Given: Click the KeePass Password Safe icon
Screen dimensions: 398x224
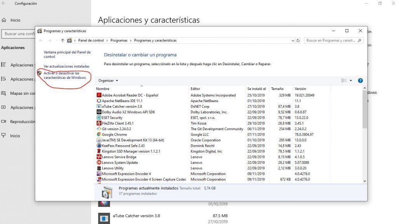Looking at the screenshot, I should 99,146.
